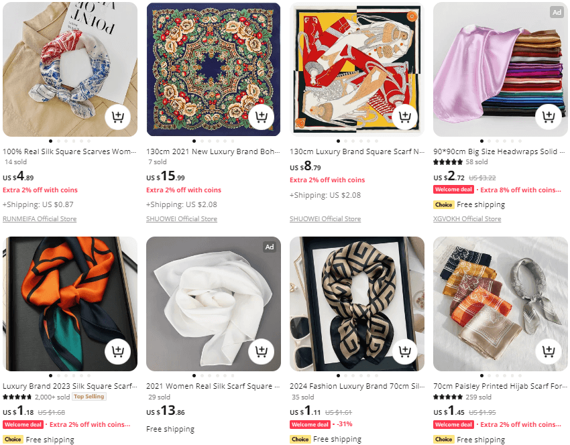The width and height of the screenshot is (570, 445).
Task: Click the Ad badge on the pink headwrap listing
Action: pyautogui.click(x=557, y=12)
